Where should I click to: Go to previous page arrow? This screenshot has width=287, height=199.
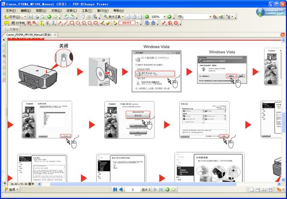pos(121,189)
